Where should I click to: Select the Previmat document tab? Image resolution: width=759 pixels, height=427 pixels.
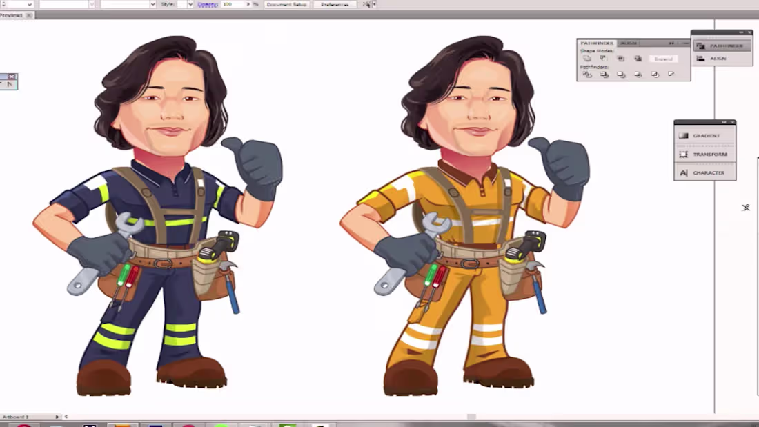coord(12,14)
